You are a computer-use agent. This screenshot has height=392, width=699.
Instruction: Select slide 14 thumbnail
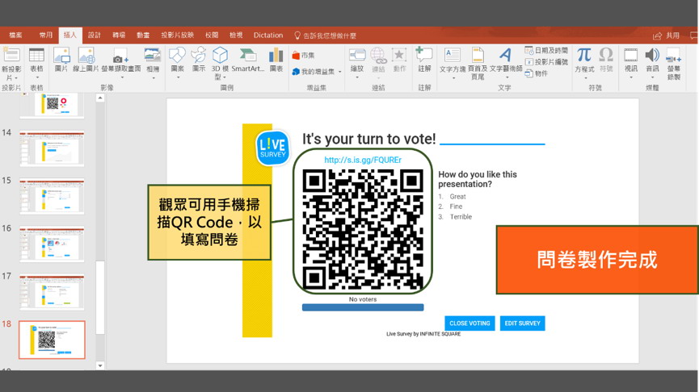coord(52,148)
